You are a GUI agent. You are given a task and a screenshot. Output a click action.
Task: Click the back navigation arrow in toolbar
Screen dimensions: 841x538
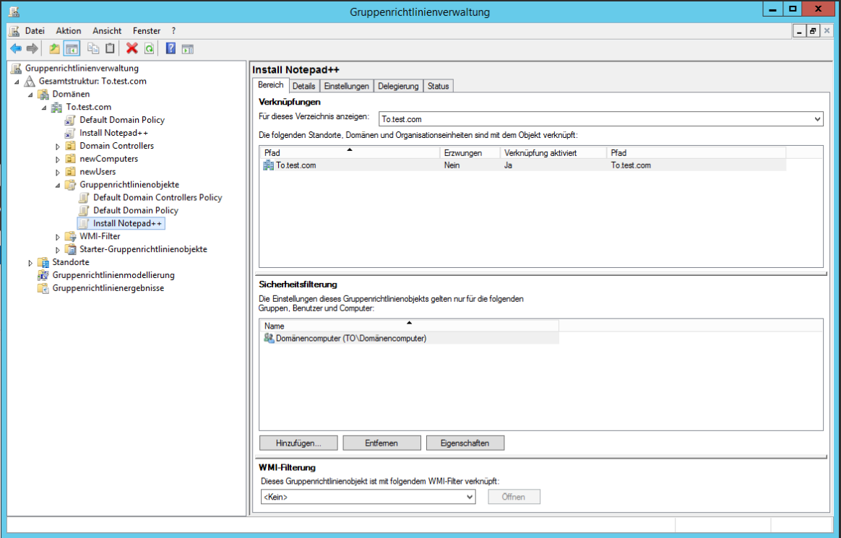pyautogui.click(x=16, y=48)
